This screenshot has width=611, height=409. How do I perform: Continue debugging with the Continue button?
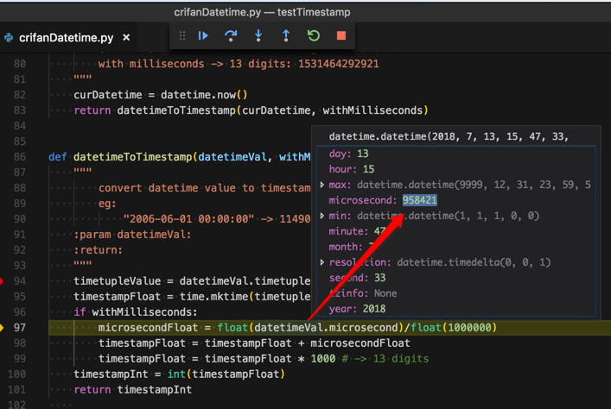pyautogui.click(x=203, y=35)
